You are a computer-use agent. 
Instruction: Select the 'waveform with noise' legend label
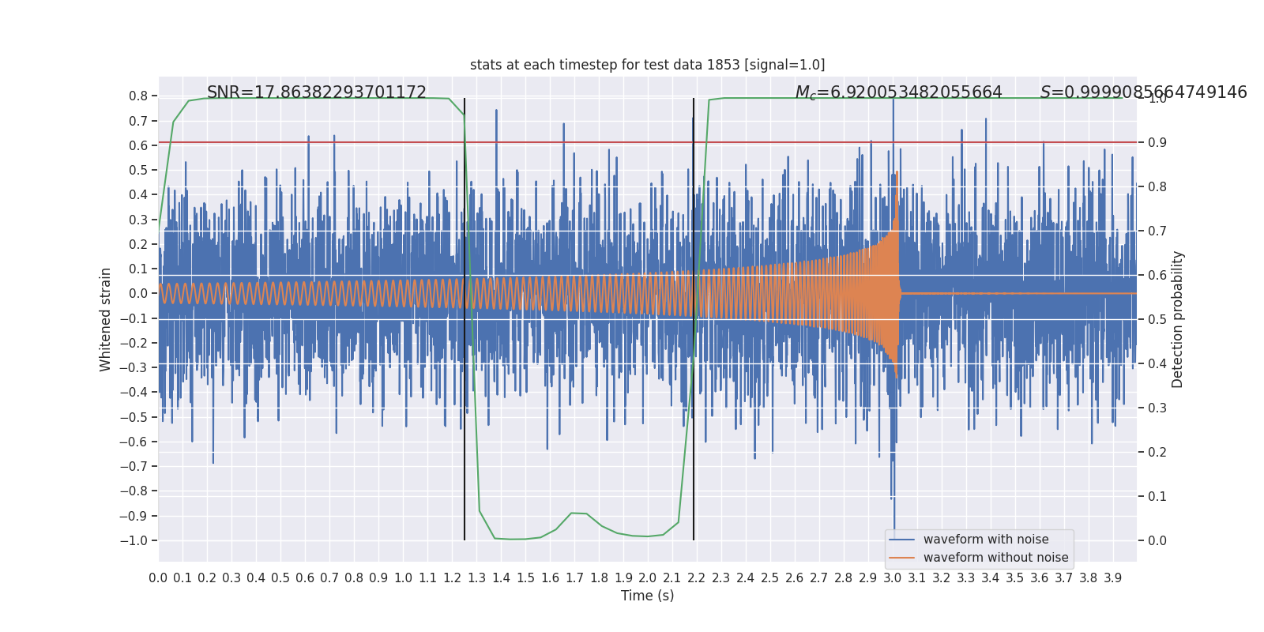(986, 540)
